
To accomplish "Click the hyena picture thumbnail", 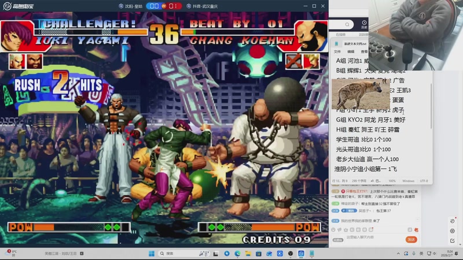I will tap(361, 94).
